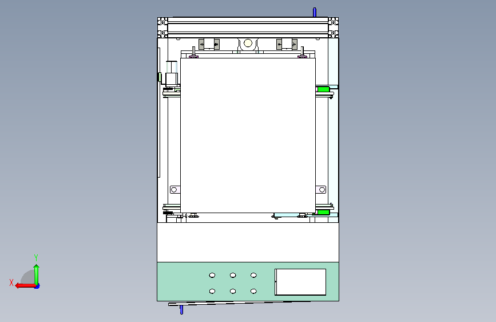This screenshot has height=322, width=496.
Task: Select the round bearing at top center of frame
Action: point(248,43)
